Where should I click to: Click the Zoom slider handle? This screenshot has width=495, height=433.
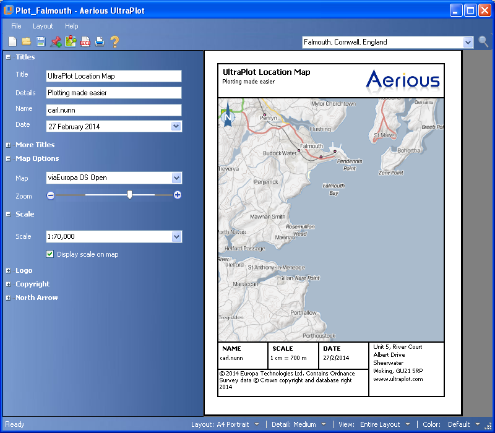129,195
